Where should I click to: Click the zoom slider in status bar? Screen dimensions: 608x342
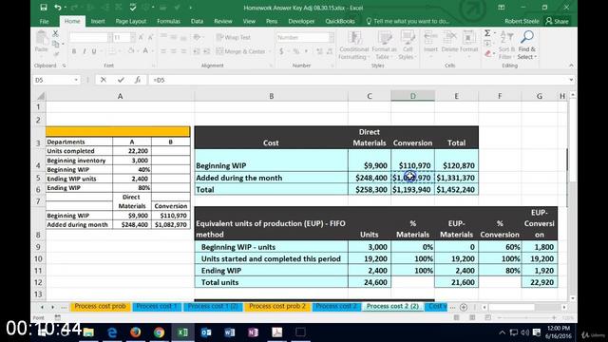click(526, 317)
